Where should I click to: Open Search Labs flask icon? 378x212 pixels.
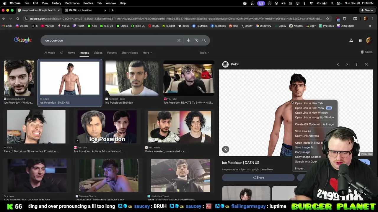click(351, 40)
